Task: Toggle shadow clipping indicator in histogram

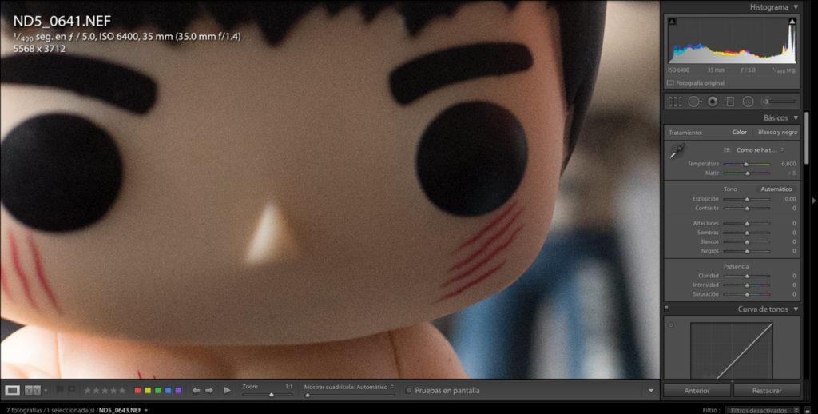Action: [x=672, y=22]
